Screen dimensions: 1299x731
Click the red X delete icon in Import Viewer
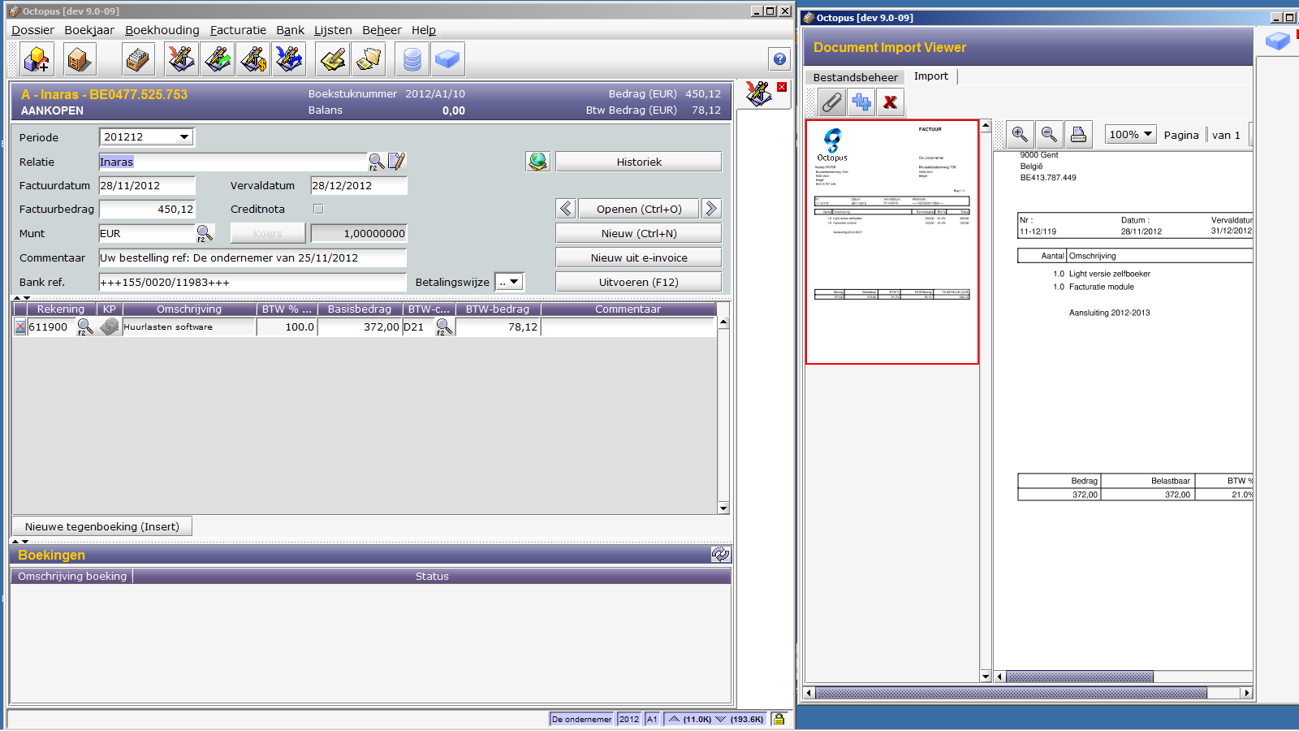[891, 102]
